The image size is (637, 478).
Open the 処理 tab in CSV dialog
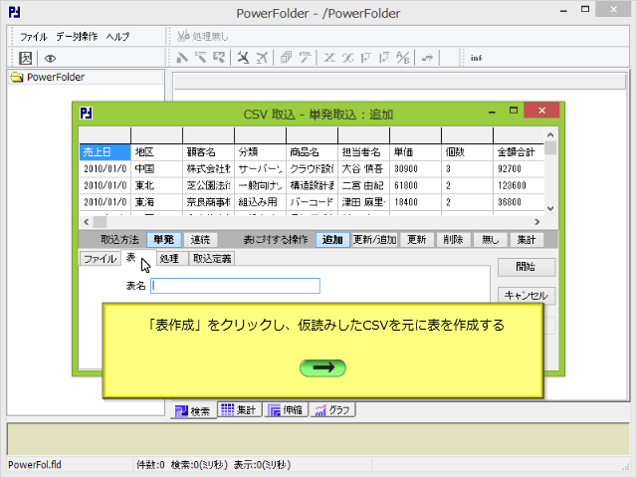click(x=171, y=259)
